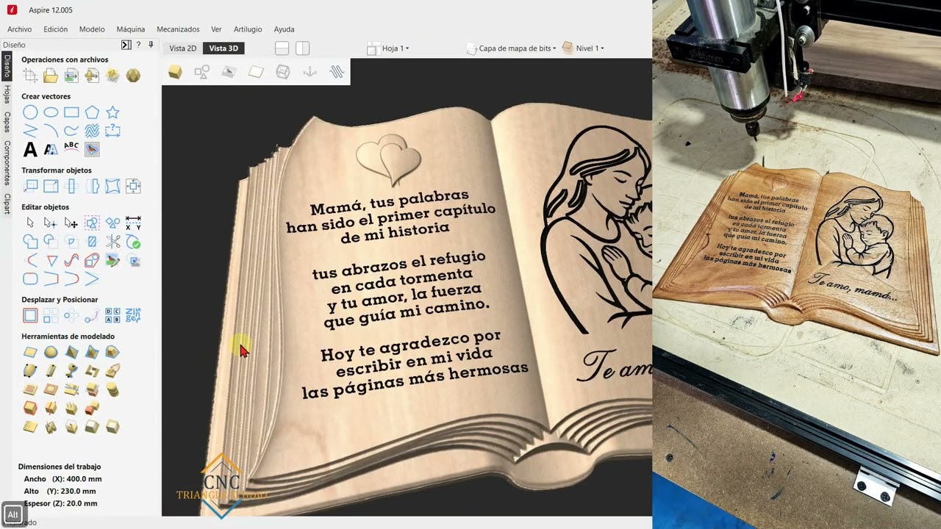Select the draw polygon tool

click(x=92, y=112)
